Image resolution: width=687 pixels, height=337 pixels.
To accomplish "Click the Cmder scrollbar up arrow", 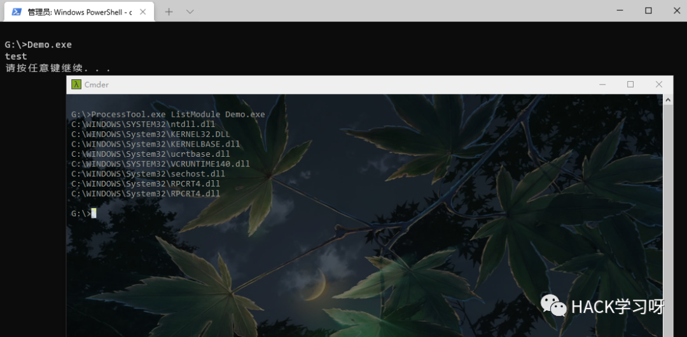I will tap(668, 100).
